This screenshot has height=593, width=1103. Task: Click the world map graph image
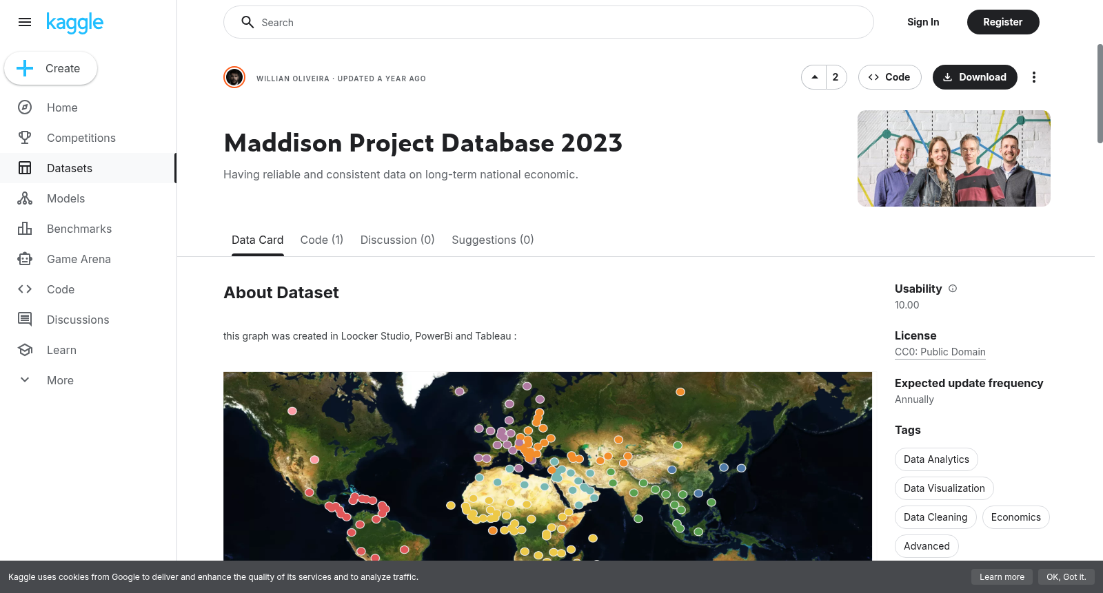click(547, 466)
